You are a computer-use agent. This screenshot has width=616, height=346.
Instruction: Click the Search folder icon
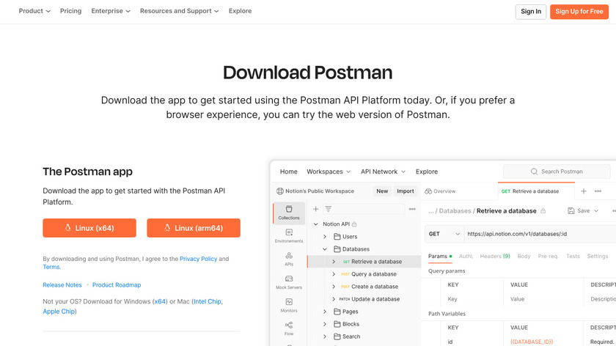[x=337, y=336]
